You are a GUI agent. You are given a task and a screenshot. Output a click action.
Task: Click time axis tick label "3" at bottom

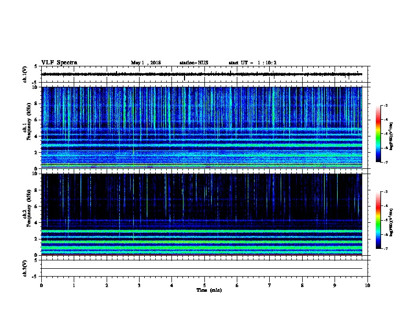tap(139, 285)
